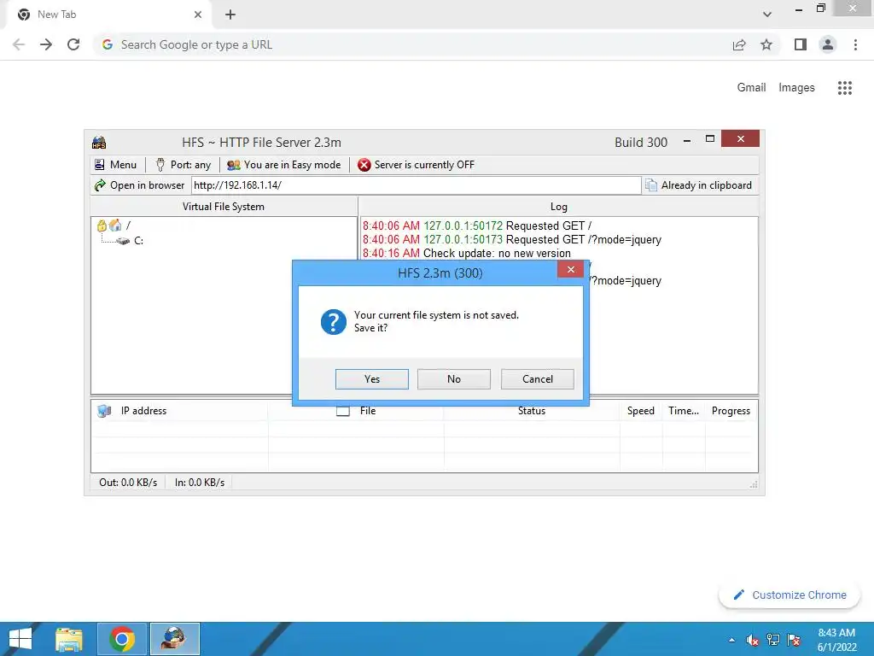This screenshot has width=874, height=656.
Task: Click No in the HFS save dialog
Action: 454,379
